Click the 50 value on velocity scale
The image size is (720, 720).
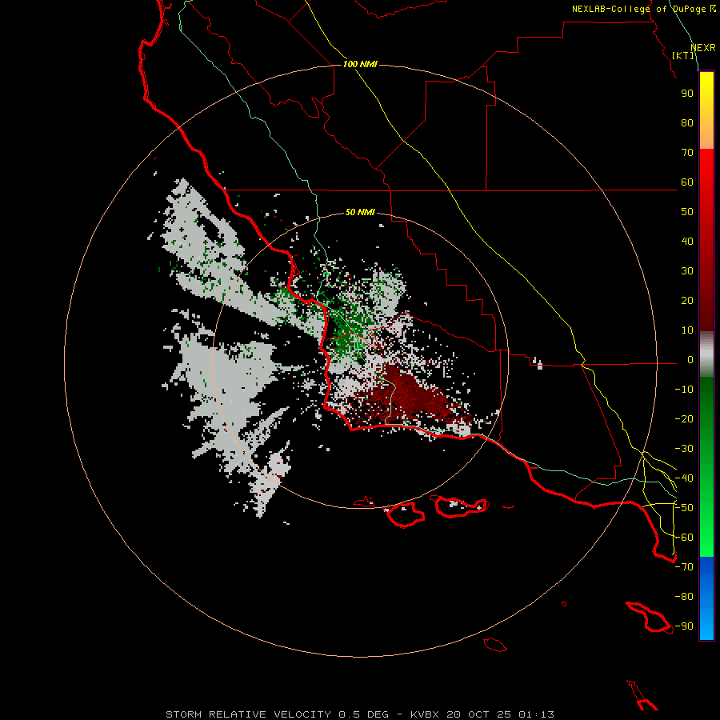(687, 212)
